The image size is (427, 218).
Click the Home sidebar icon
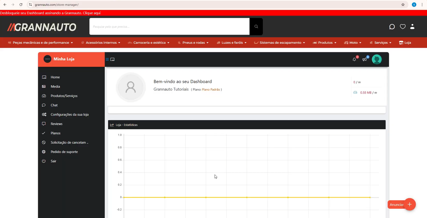click(44, 77)
